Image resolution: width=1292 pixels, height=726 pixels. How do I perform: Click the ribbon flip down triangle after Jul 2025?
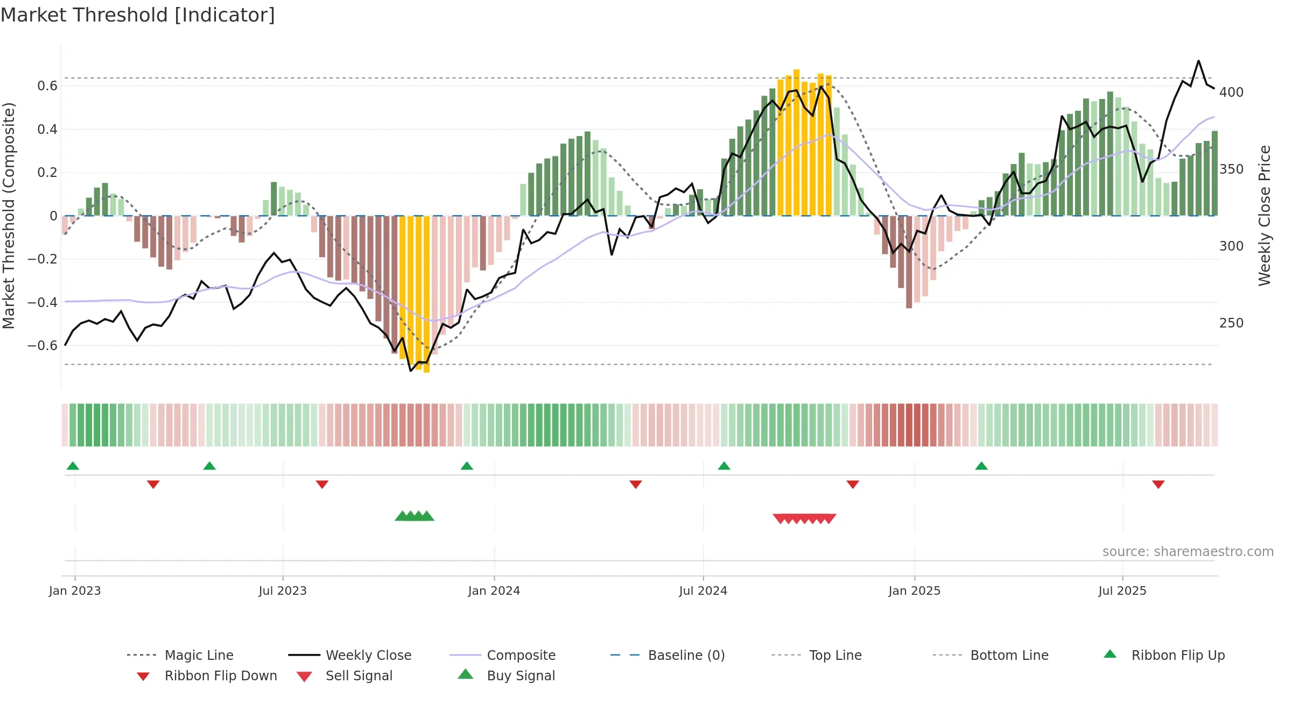[x=1158, y=485]
